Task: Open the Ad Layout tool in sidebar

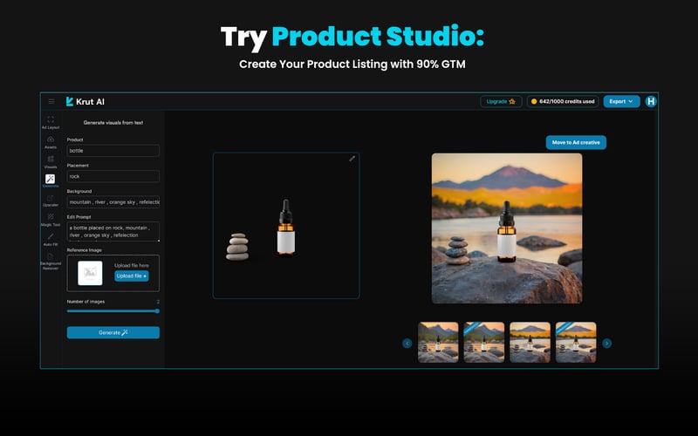Action: (51, 122)
